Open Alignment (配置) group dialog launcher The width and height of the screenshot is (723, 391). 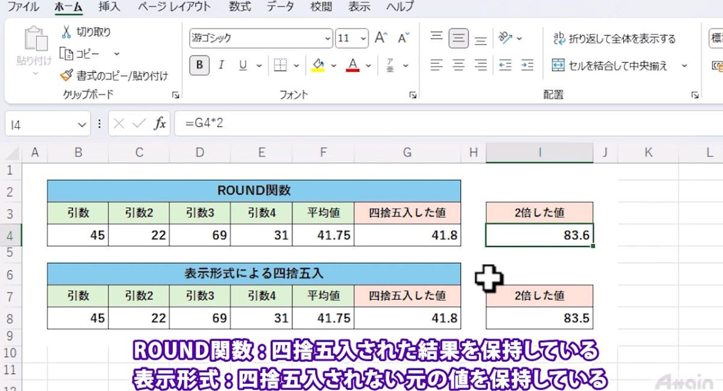point(695,95)
